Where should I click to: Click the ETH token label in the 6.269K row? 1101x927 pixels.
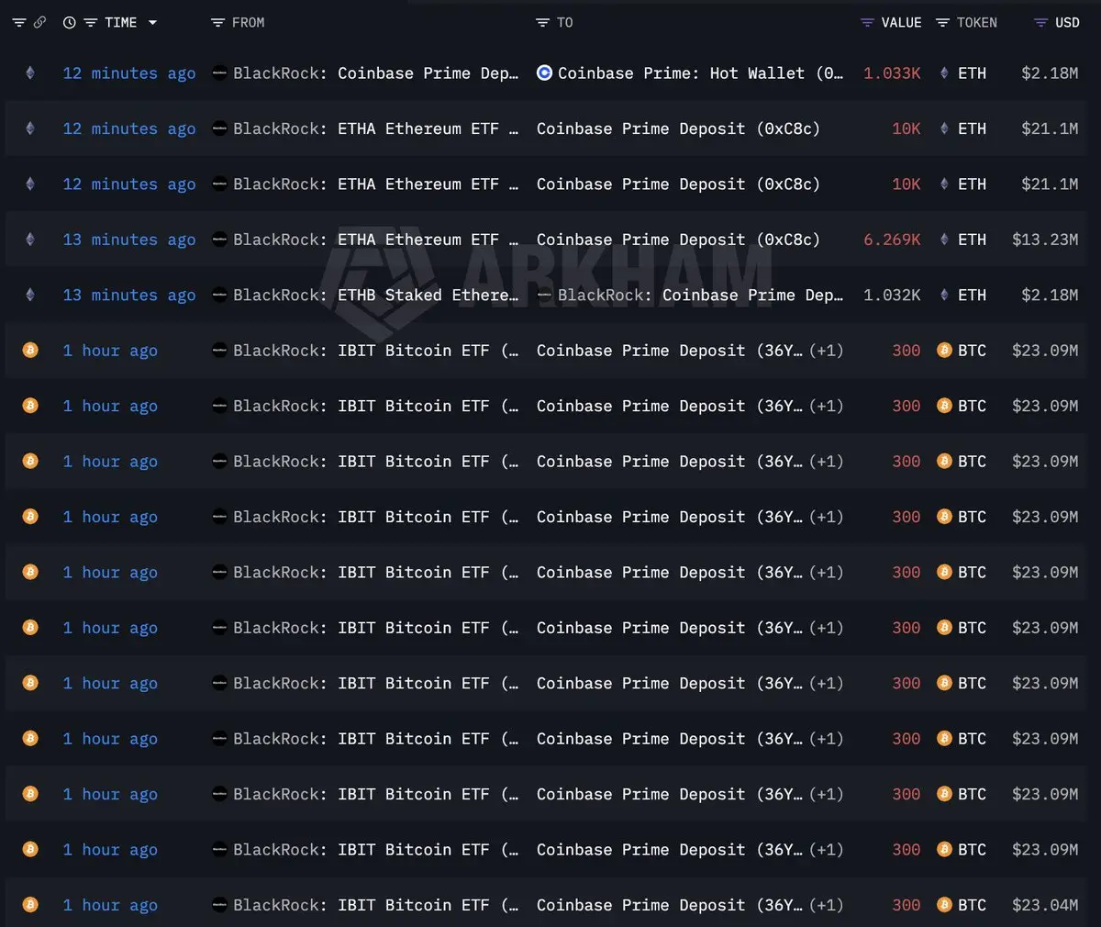[972, 240]
